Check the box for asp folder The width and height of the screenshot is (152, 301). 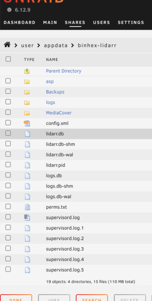[8, 81]
